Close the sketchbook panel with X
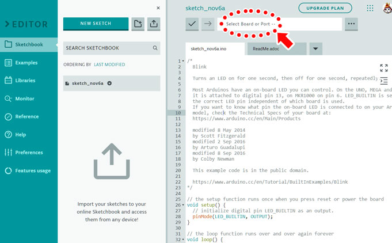This screenshot has height=243, width=392. coord(158,8)
